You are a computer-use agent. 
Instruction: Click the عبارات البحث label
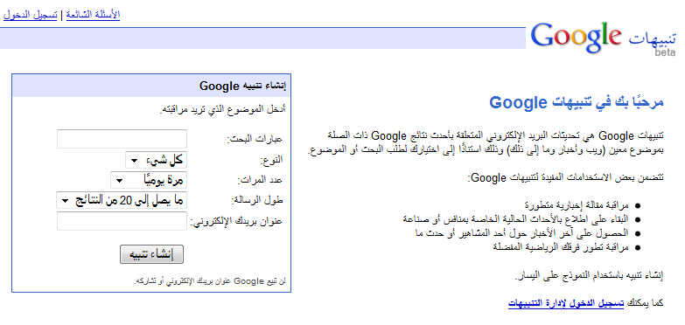click(x=255, y=139)
